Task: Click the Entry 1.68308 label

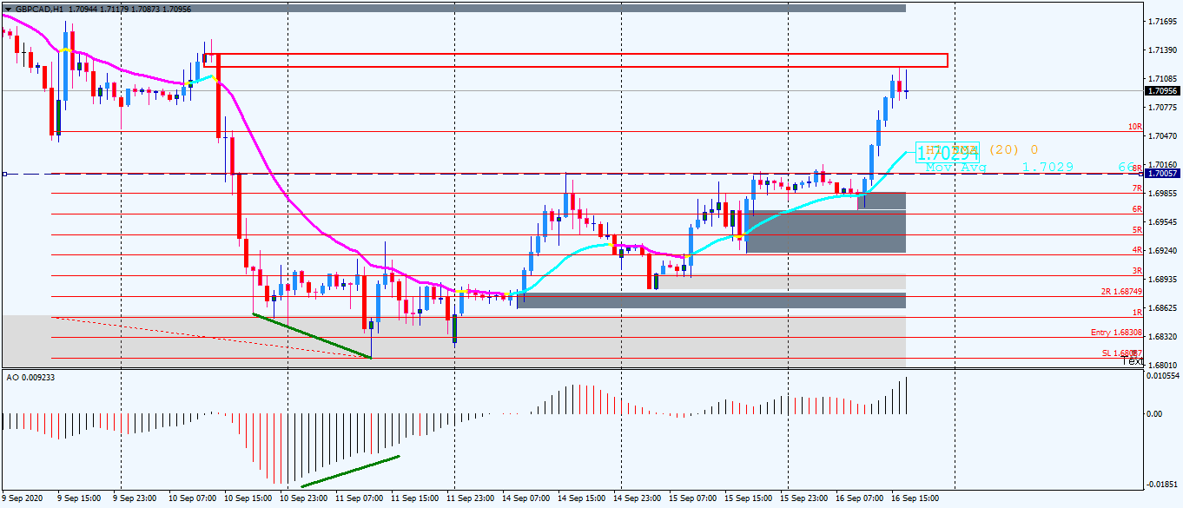Action: pos(1117,333)
